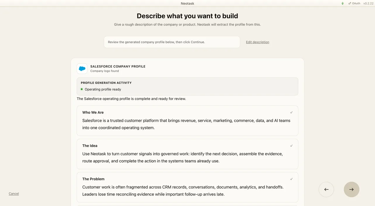The image size is (375, 206).
Task: Click the Give a rough description subtitle
Action: [187, 25]
